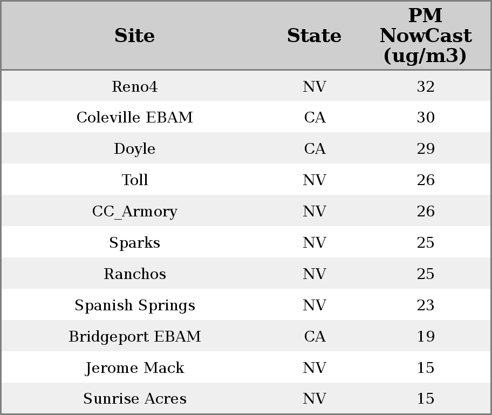The height and width of the screenshot is (415, 492).
Task: Select the Coleville EBAM site name
Action: [134, 118]
